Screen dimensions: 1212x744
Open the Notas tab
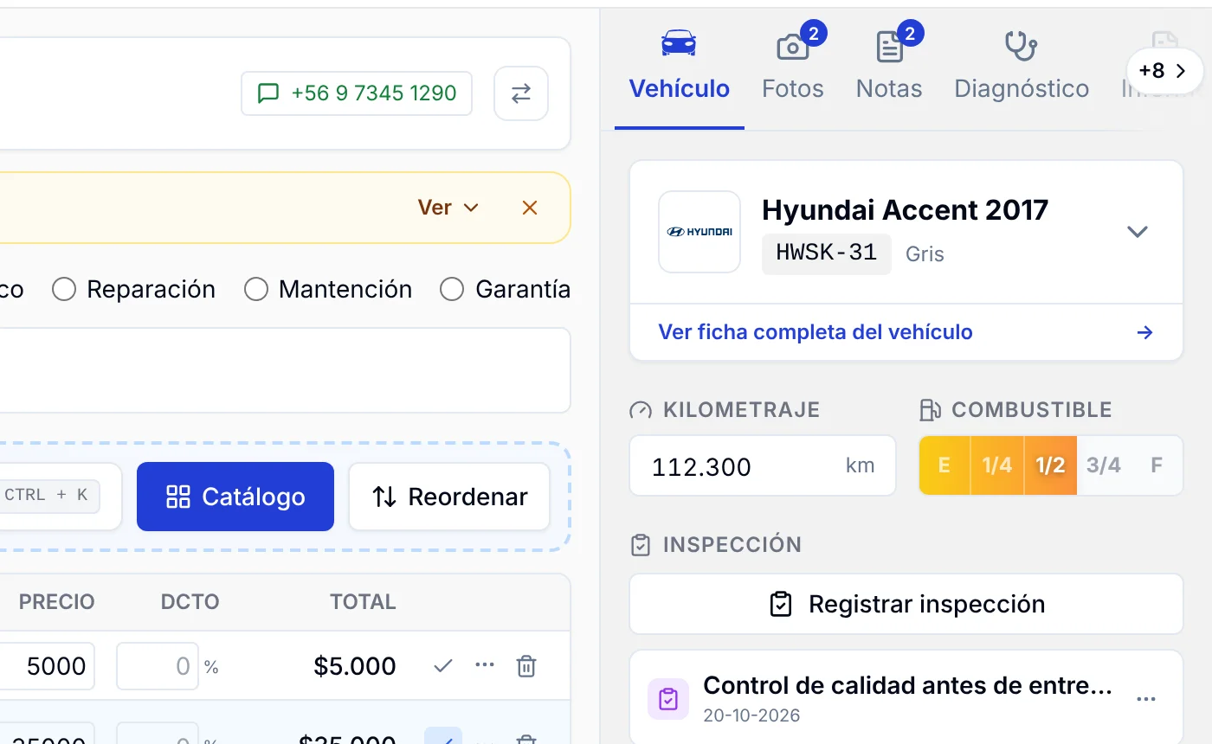pos(889,66)
